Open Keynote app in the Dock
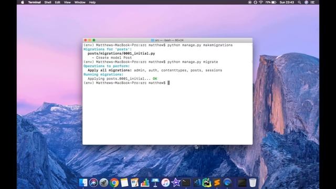Viewport: 336px width, 189px height. pos(155,183)
